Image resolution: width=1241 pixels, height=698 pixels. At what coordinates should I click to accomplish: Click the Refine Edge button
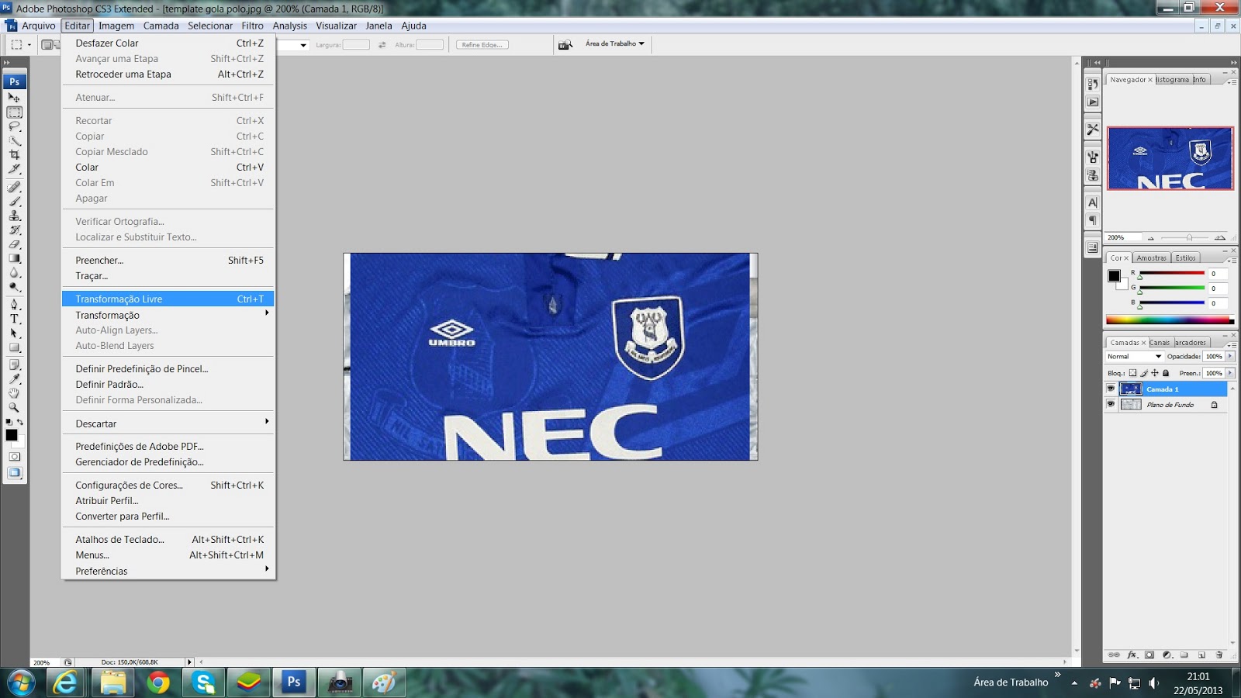[481, 44]
